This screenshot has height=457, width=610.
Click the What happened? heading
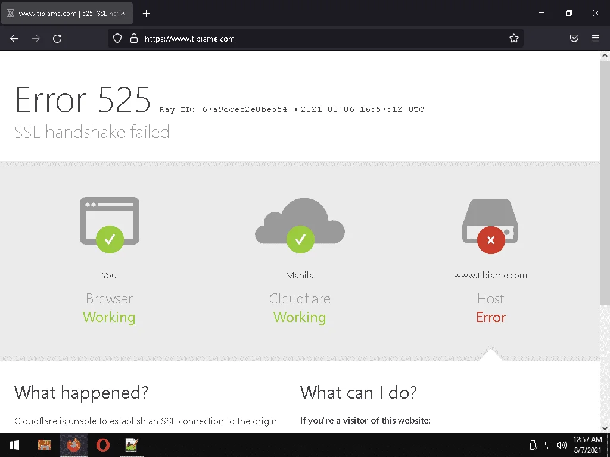(81, 393)
